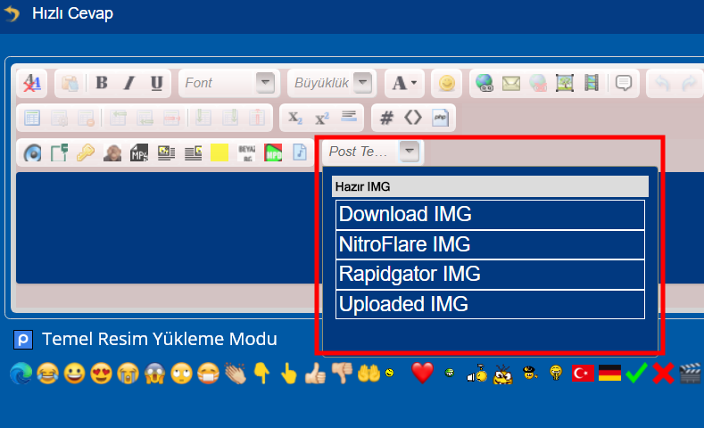Click the PHP tag icon

(x=441, y=118)
